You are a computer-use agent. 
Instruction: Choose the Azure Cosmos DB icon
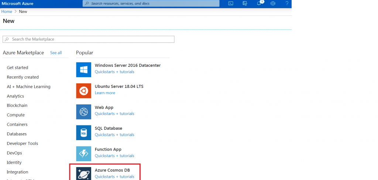point(83,173)
